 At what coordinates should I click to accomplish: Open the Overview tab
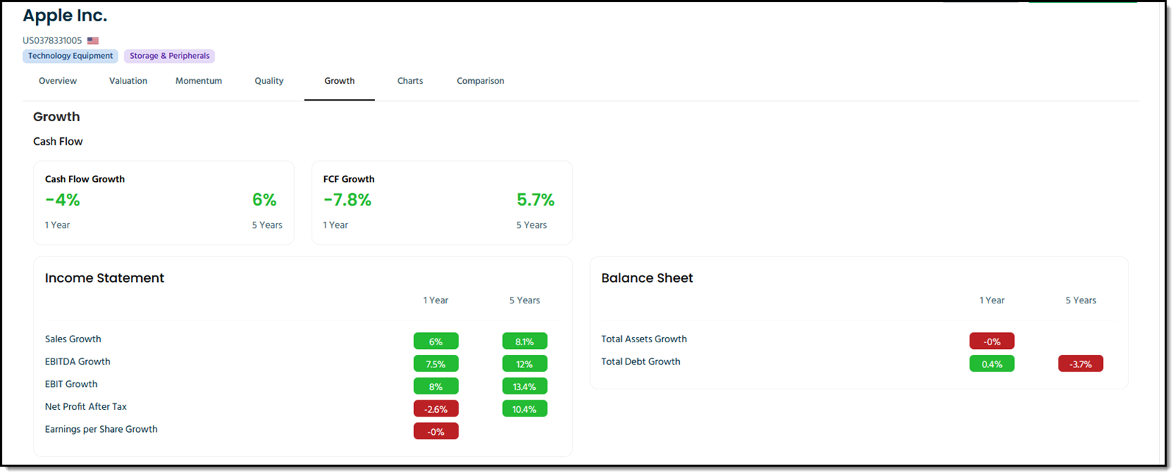[x=57, y=81]
